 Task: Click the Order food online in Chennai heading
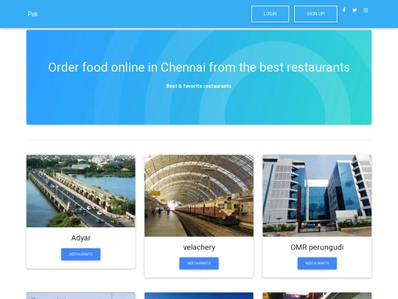pos(199,67)
